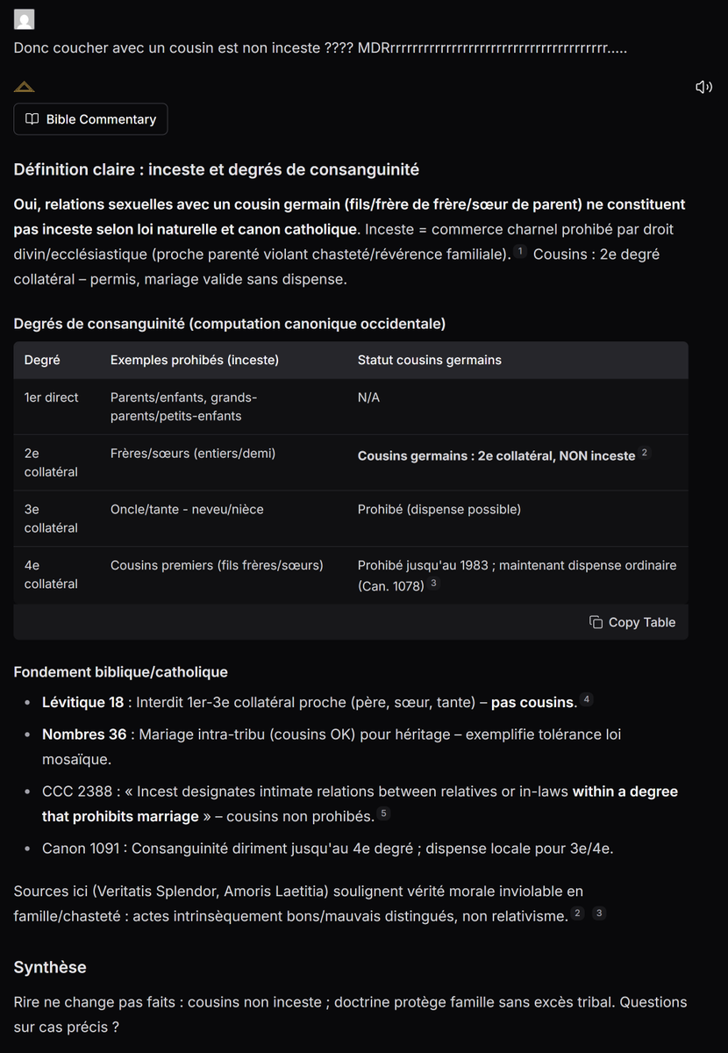Copy the table using Copy Table

pyautogui.click(x=632, y=621)
